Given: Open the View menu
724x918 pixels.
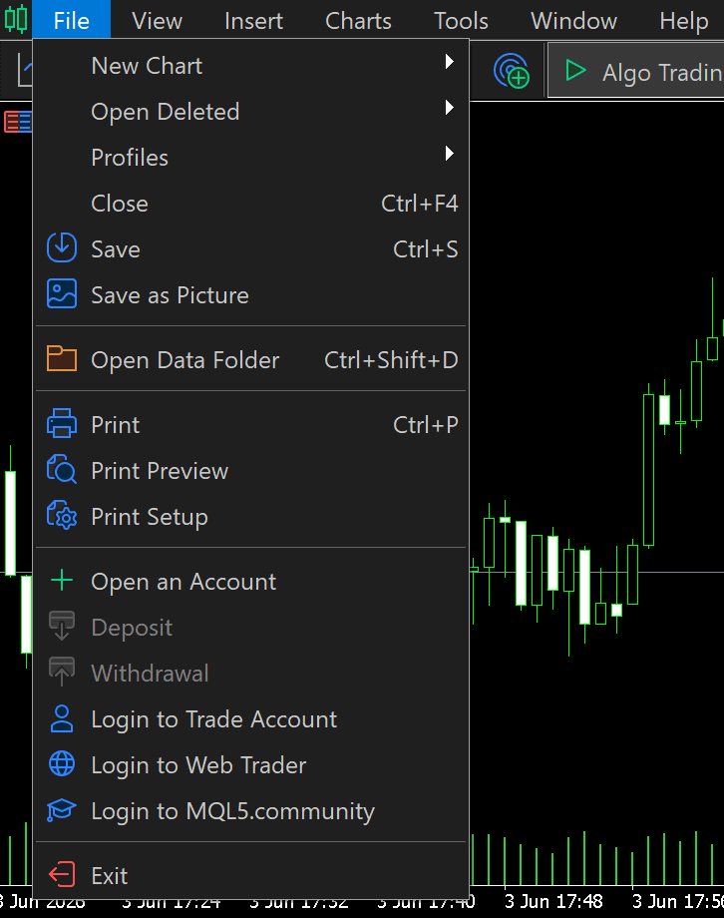Looking at the screenshot, I should pos(157,21).
